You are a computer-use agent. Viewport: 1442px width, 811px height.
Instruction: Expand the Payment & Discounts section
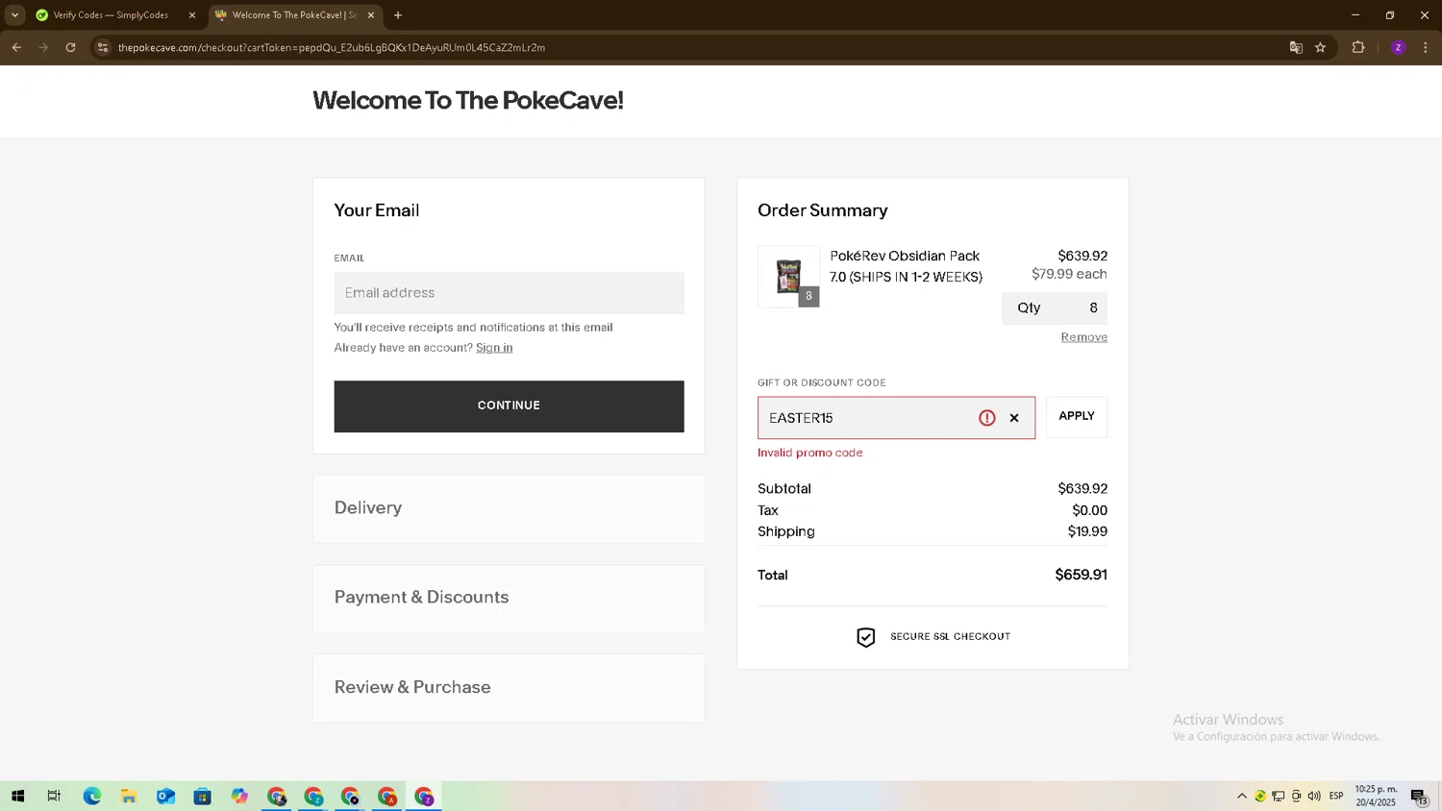(x=509, y=598)
